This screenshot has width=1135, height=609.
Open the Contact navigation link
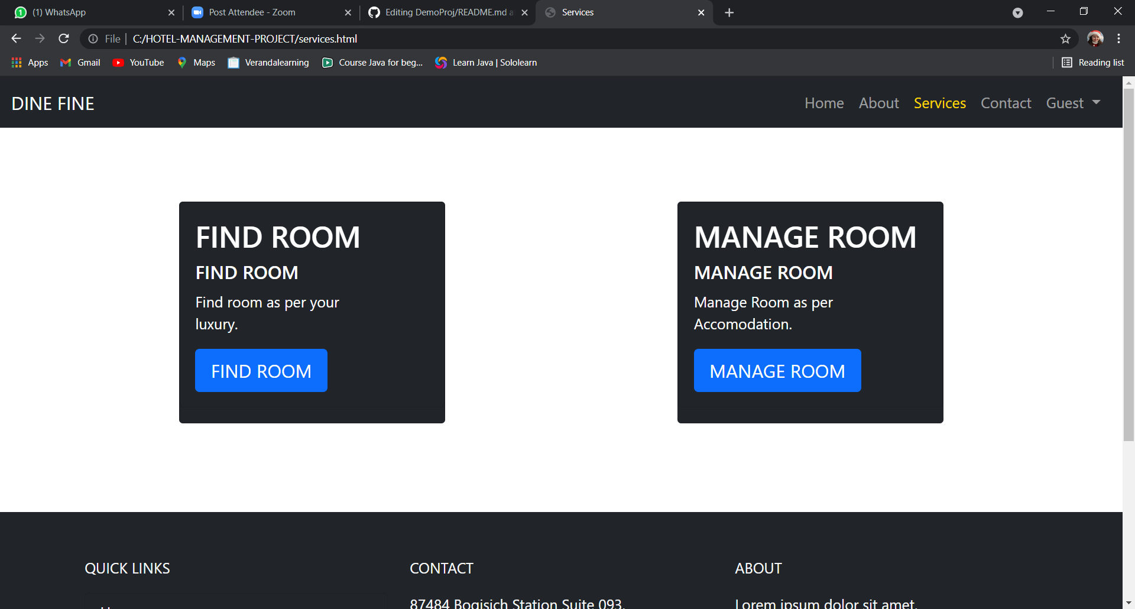[x=1006, y=103]
